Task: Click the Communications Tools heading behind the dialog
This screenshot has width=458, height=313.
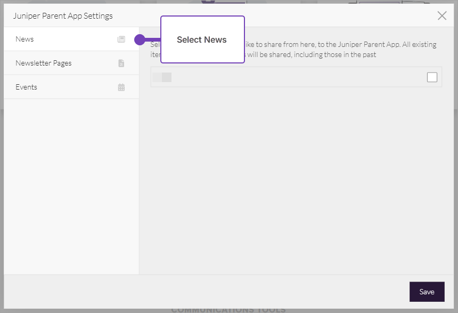Action: (228, 310)
